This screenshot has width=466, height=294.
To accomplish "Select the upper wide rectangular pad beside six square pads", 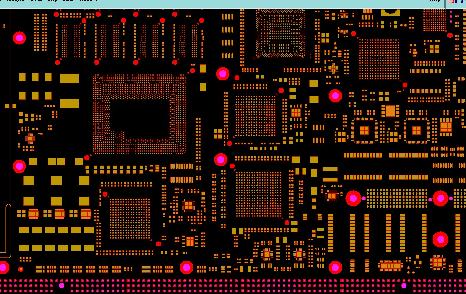I will pyautogui.click(x=69, y=79).
